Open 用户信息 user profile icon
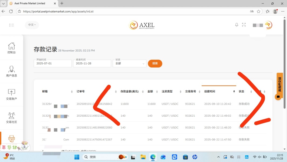Image resolution: width=287 pixels, height=162 pixels. click(x=11, y=69)
